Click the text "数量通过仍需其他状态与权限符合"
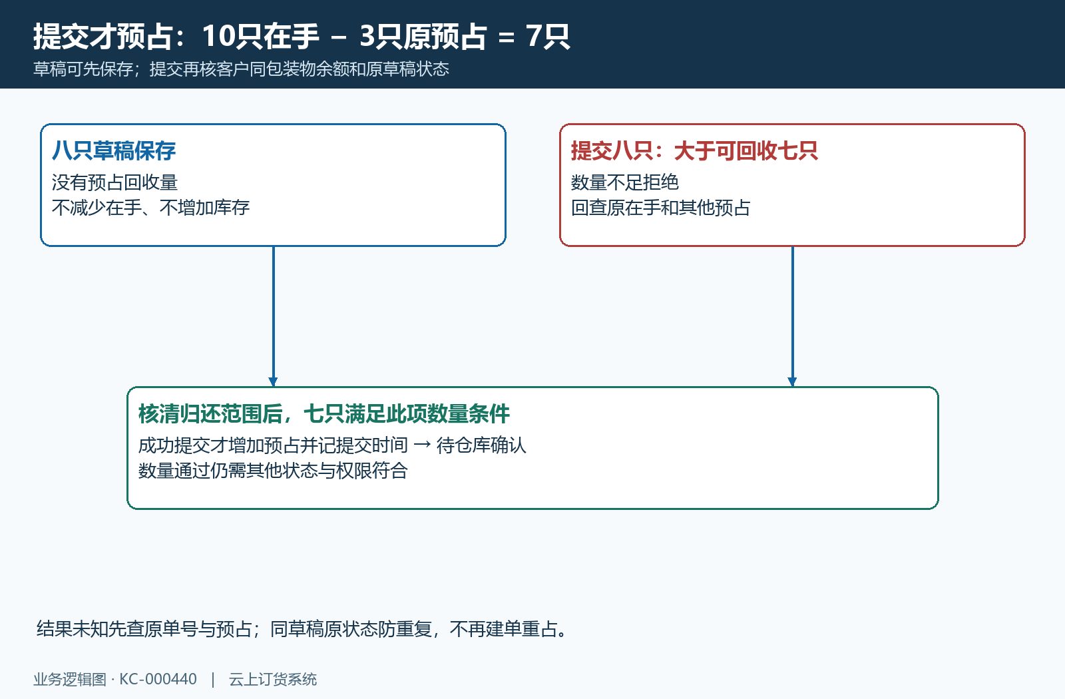The image size is (1065, 699). (273, 471)
